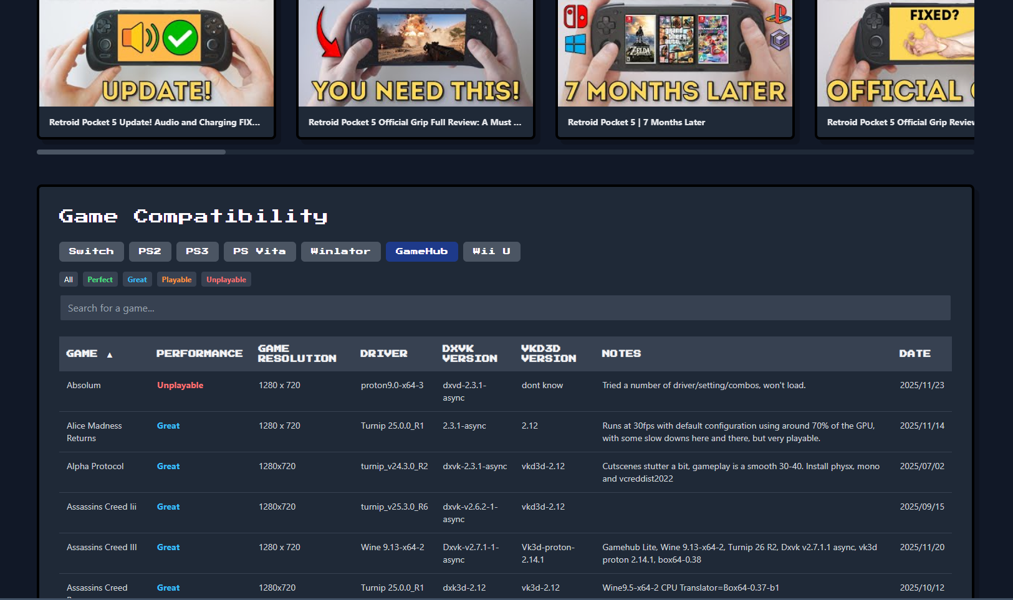The width and height of the screenshot is (1013, 600).
Task: Sort by the VKD3D VERSION column header
Action: pyautogui.click(x=549, y=353)
